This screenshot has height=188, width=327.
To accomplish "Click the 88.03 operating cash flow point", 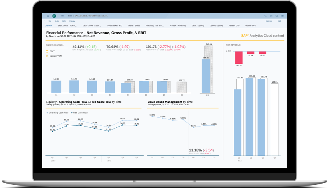I will click(x=123, y=120).
